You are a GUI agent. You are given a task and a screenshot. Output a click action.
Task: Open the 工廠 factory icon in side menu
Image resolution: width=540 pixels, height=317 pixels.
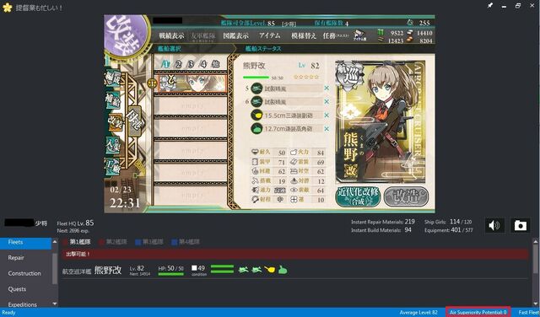point(112,165)
